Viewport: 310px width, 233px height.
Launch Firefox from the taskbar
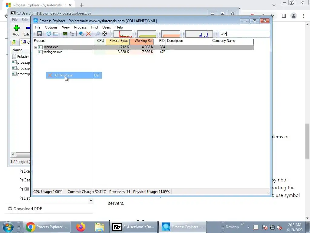click(x=81, y=227)
